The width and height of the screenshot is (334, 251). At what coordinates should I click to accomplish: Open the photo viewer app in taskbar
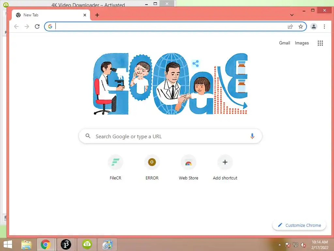point(107,244)
